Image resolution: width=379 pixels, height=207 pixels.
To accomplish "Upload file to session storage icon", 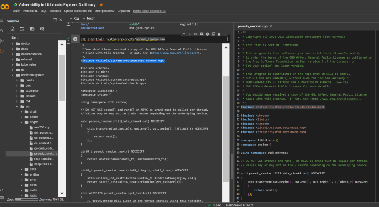I will coord(13,29).
